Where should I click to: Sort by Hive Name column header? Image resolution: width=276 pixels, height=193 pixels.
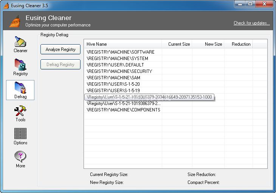tap(123, 44)
